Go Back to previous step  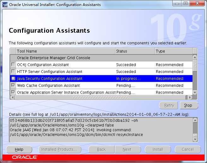pos(101,149)
